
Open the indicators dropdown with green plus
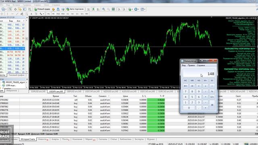tap(130, 9)
